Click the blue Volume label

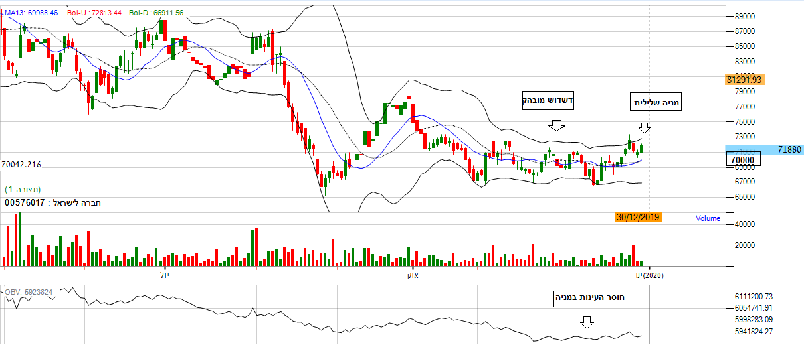pos(708,218)
